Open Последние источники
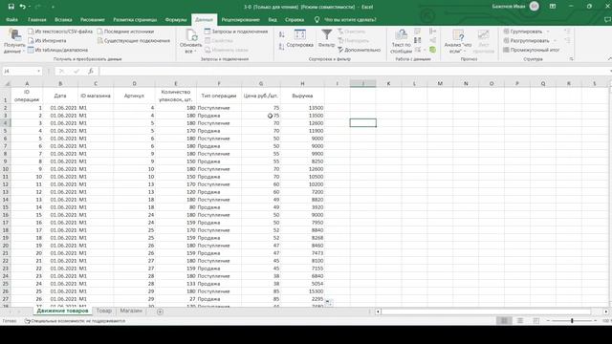The width and height of the screenshot is (612, 344). (125, 32)
